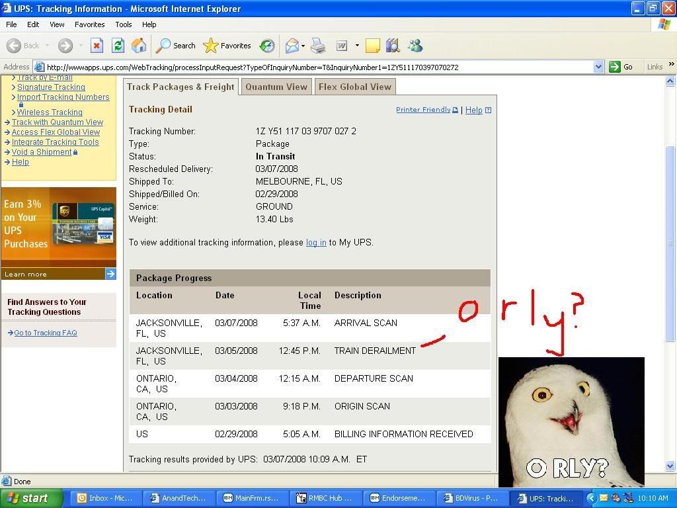Click the Research books icon in toolbar
Viewport: 677px width, 508px height.
pos(393,46)
